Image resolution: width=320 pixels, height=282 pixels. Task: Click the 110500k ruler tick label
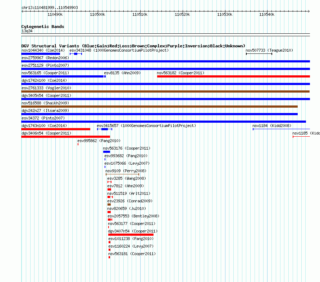(x=97, y=14)
